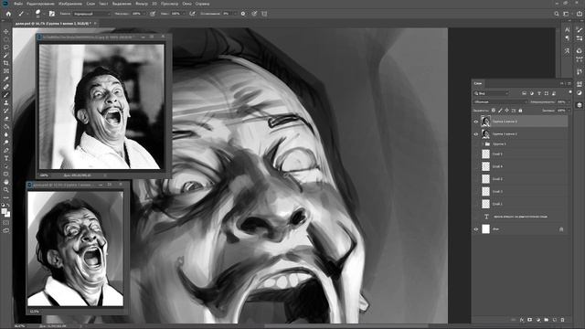Toggle lock transparent pixels
The width and height of the screenshot is (585, 329).
[x=494, y=111]
